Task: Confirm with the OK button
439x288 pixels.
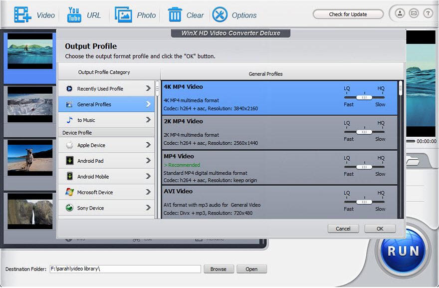Action: pyautogui.click(x=380, y=229)
